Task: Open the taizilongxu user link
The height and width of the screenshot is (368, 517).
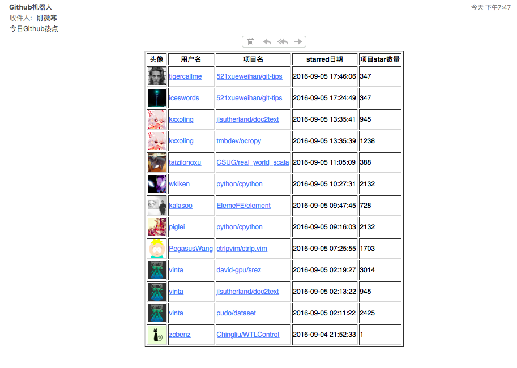Action: point(185,162)
